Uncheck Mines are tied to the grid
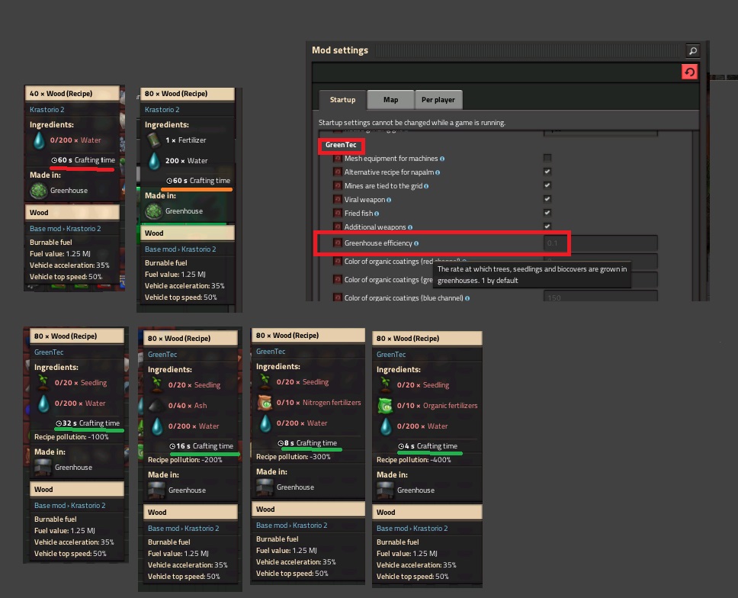This screenshot has width=738, height=598. pyautogui.click(x=547, y=185)
